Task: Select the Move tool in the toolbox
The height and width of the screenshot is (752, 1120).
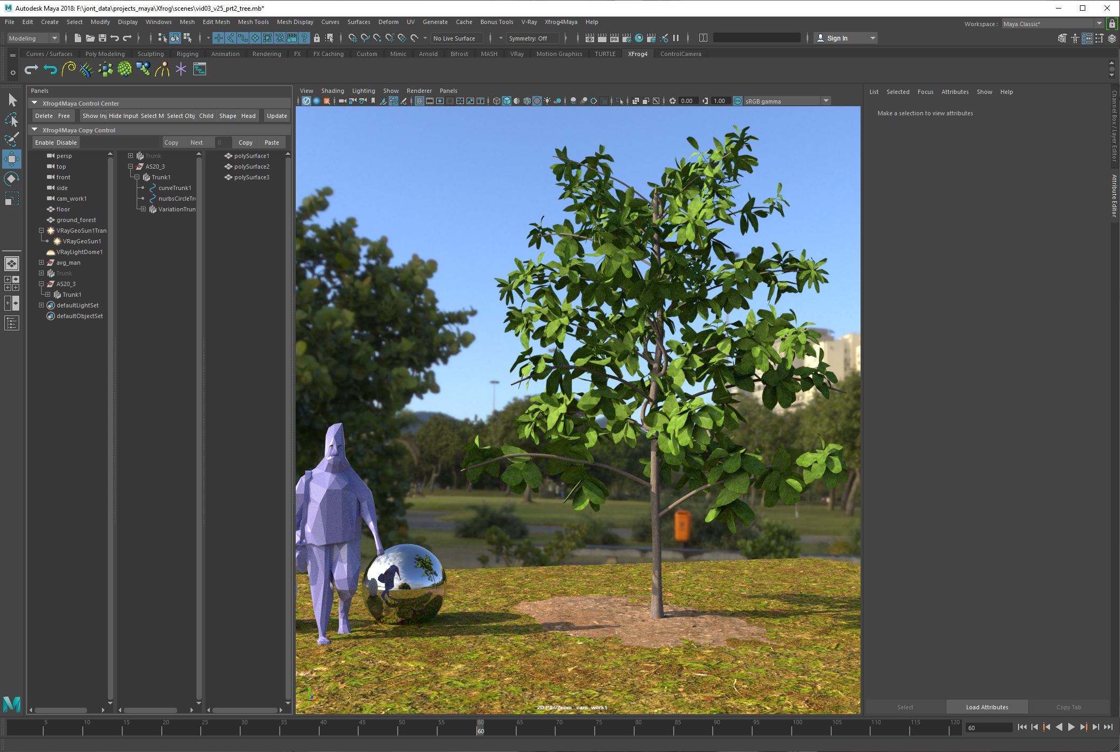Action: [x=11, y=159]
